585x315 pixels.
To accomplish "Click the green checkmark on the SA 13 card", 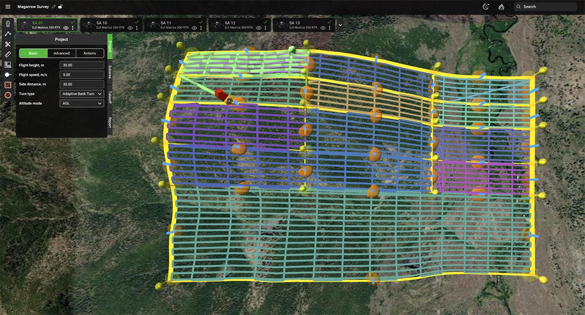I will click(330, 22).
